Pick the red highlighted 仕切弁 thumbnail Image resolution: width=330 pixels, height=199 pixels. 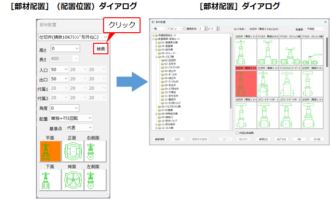pyautogui.click(x=245, y=84)
